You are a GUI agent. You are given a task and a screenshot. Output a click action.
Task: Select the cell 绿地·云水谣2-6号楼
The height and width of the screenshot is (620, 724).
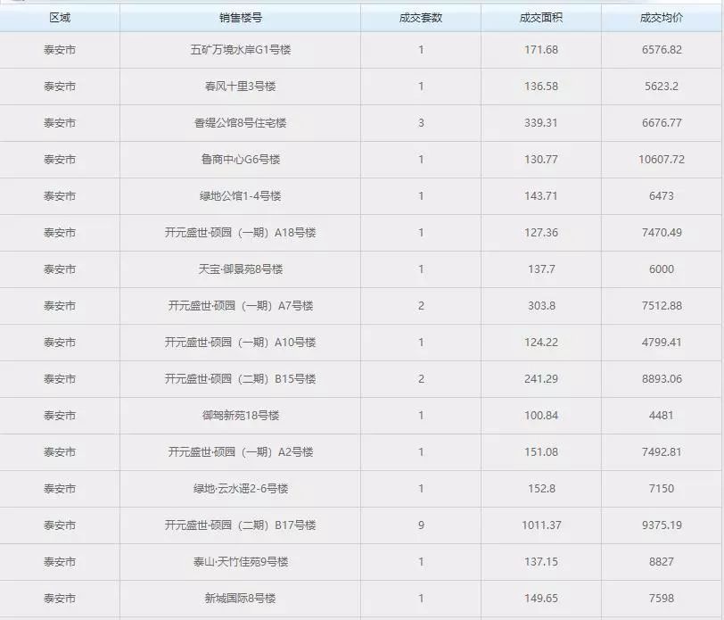click(x=241, y=488)
